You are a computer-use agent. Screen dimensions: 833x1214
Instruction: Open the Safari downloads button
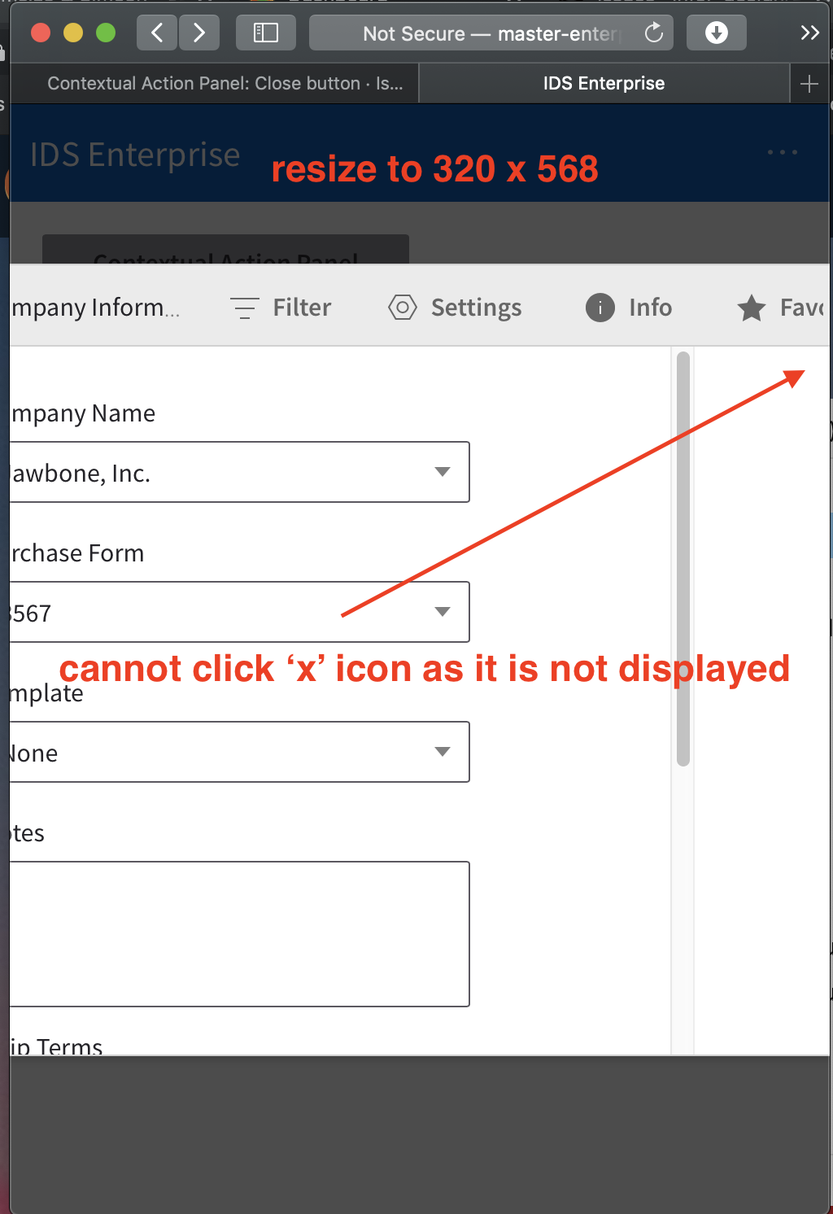717,33
